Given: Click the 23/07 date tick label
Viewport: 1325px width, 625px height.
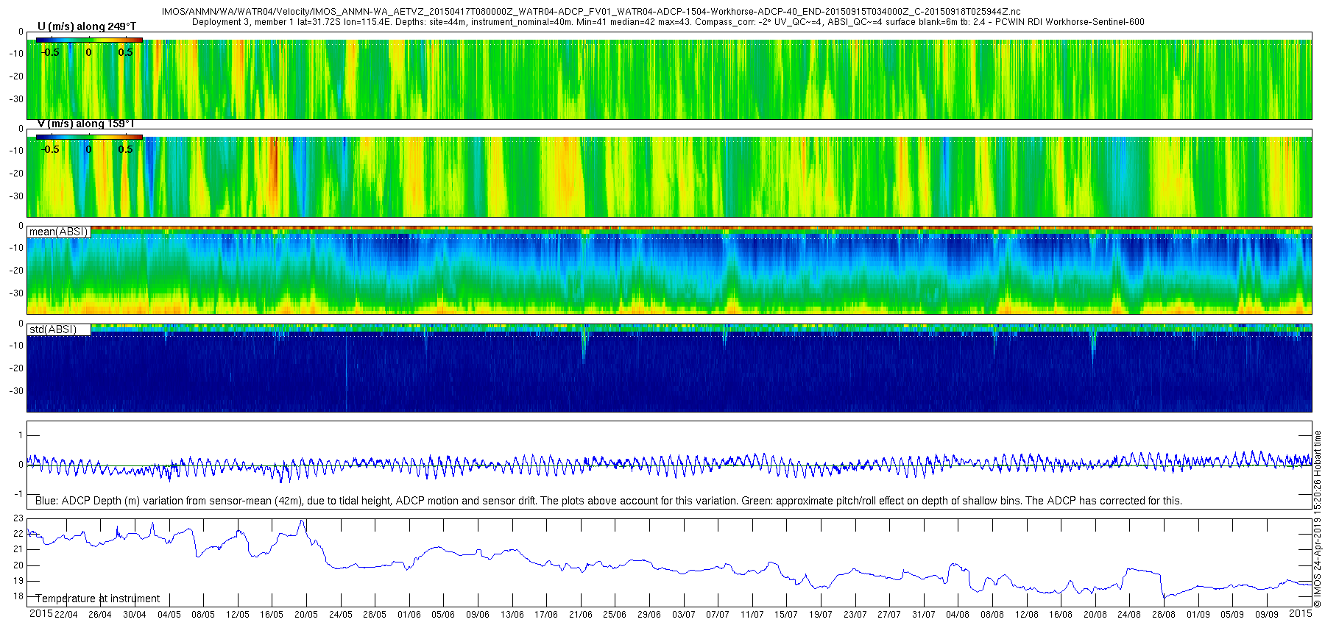Looking at the screenshot, I should 855,615.
